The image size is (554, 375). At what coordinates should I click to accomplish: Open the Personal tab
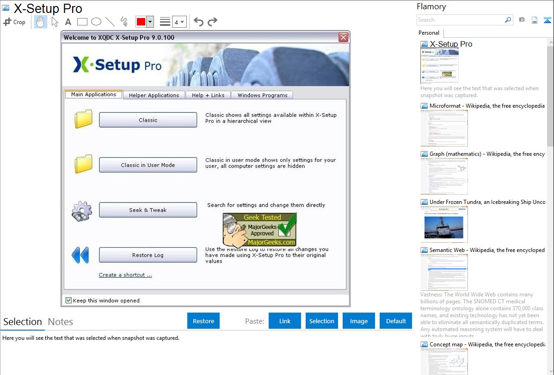[429, 33]
